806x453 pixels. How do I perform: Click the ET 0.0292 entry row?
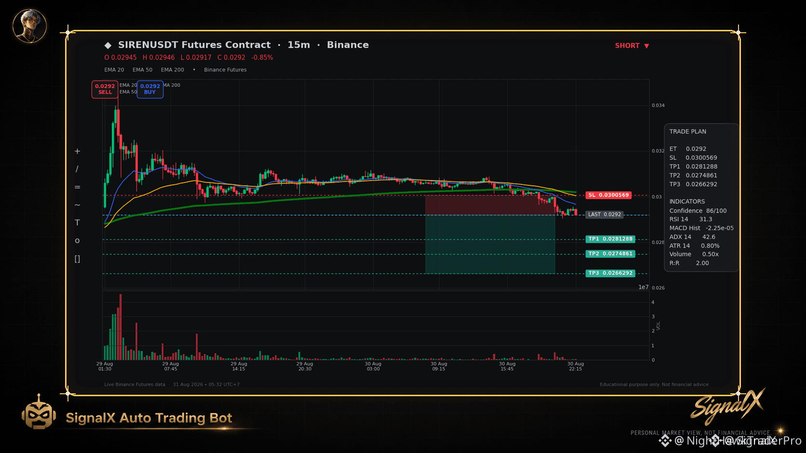688,149
